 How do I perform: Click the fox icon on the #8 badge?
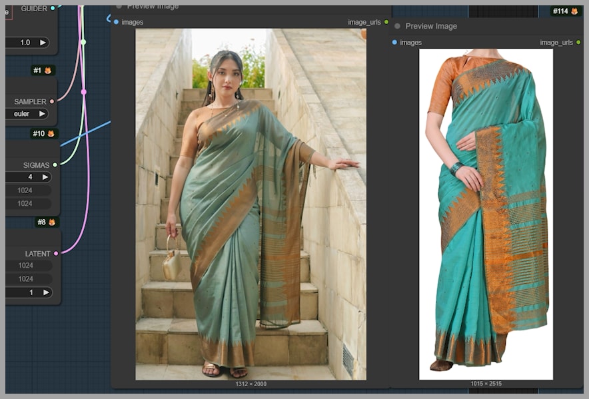pyautogui.click(x=51, y=222)
